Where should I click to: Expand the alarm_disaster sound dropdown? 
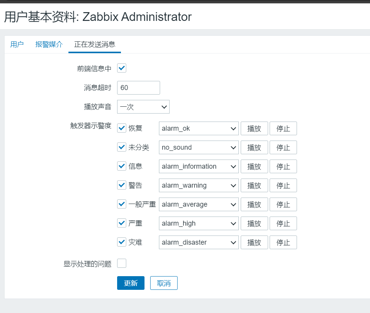click(198, 242)
